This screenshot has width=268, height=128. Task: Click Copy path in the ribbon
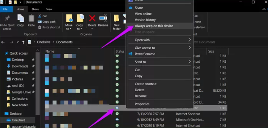47,22
